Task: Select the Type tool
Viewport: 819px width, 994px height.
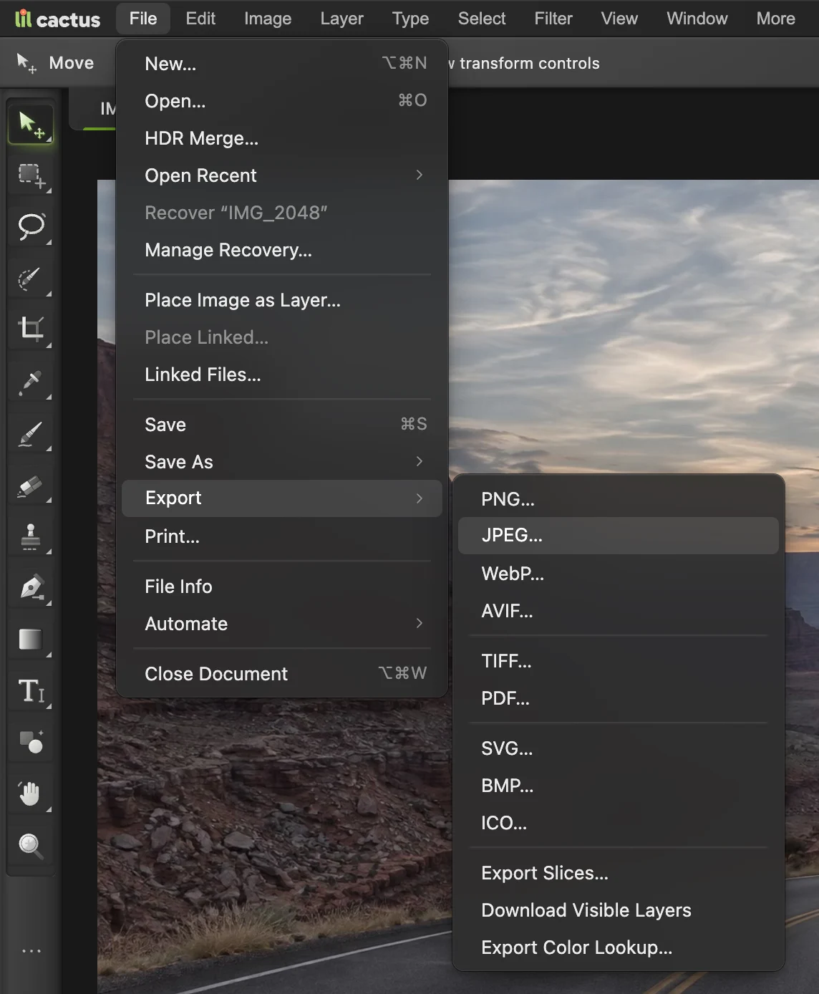Action: pyautogui.click(x=31, y=691)
